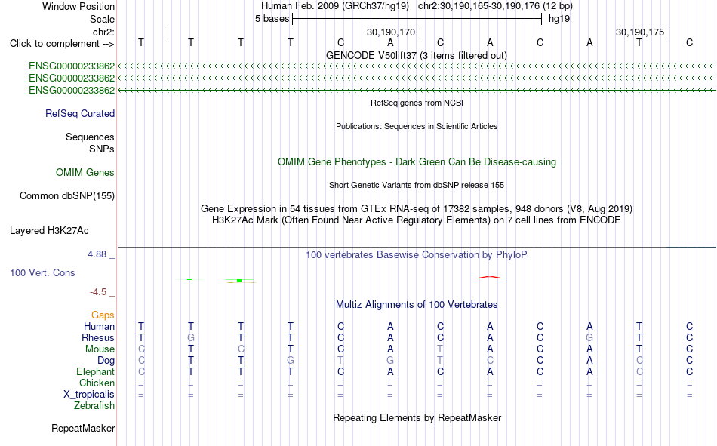The image size is (717, 446).
Task: Open the GENCODE V50lift37 track title
Action: pos(417,55)
